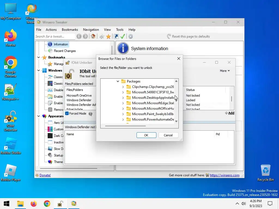Expand the Microsoft.DesktopAppInstaller folder
The image size is (279, 209).
pyautogui.click(x=123, y=98)
